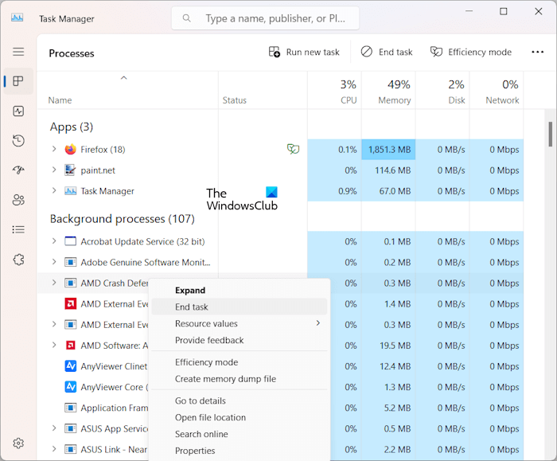Screen dimensions: 557x461
Task: Open the Startup apps sidebar icon
Action: coord(18,170)
